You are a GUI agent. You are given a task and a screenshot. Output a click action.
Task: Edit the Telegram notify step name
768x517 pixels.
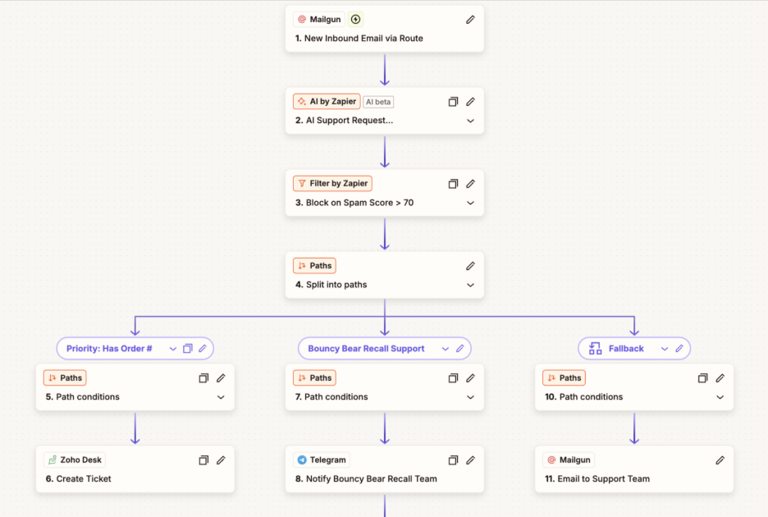click(470, 460)
